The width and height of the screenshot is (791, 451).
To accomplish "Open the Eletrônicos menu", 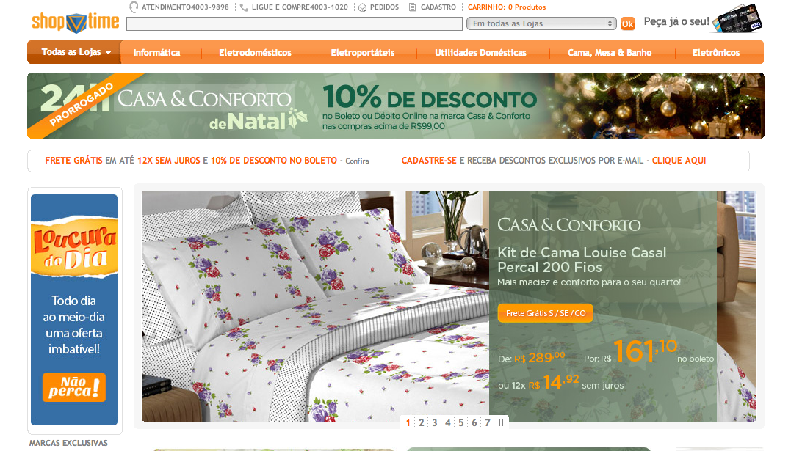I will coord(716,52).
